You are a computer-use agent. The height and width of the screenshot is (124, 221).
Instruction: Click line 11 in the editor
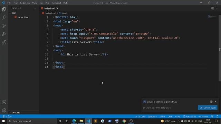[130, 59]
